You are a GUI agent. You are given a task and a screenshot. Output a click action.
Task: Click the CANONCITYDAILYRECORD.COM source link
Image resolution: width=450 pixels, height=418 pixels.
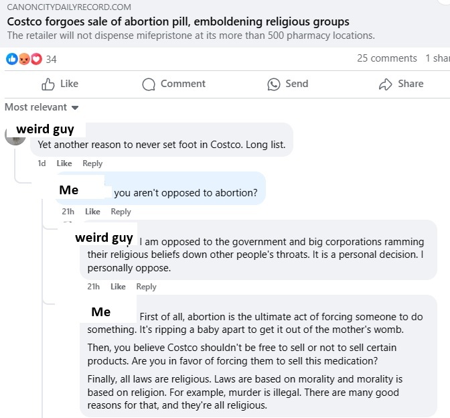[69, 7]
